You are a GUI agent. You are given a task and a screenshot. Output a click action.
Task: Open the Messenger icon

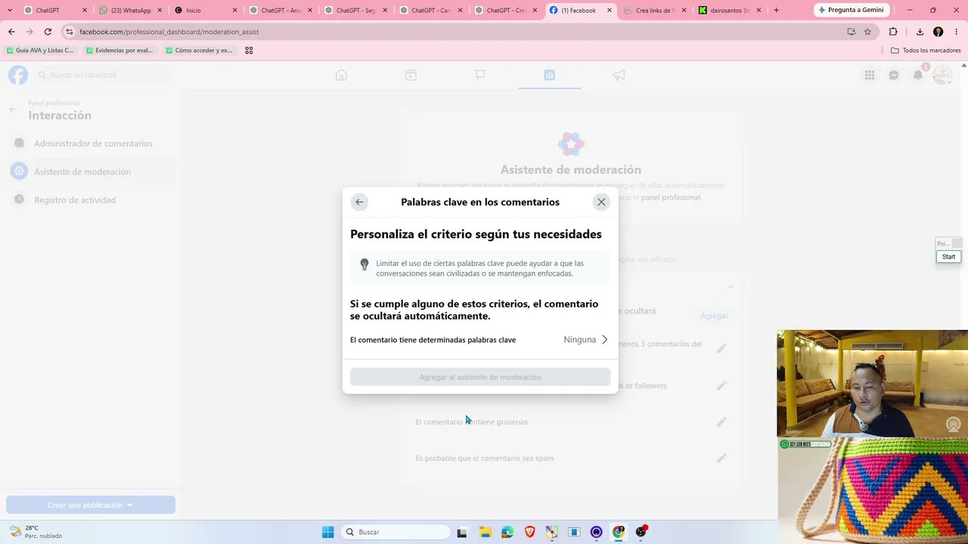894,75
